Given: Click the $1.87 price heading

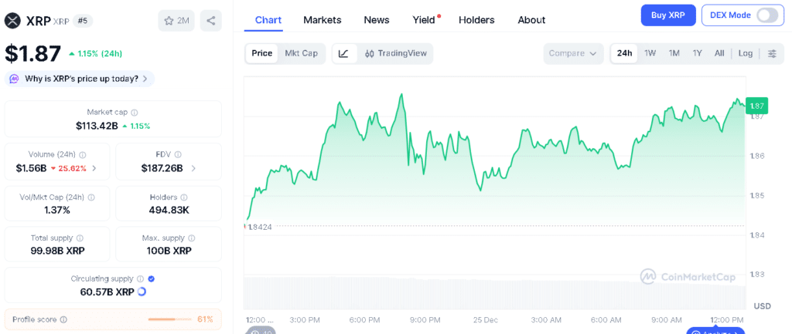Looking at the screenshot, I should tap(32, 53).
